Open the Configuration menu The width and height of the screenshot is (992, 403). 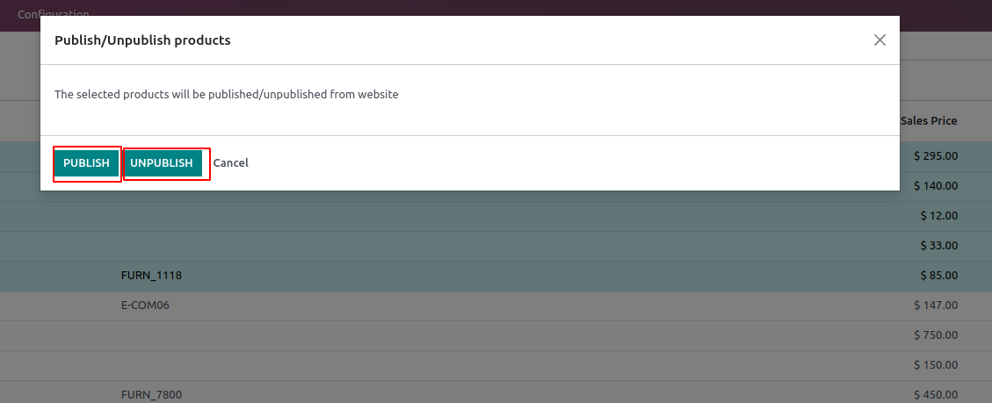pos(53,14)
